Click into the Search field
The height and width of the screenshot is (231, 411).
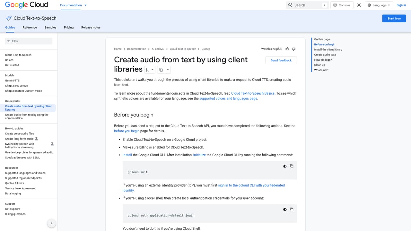(307, 5)
